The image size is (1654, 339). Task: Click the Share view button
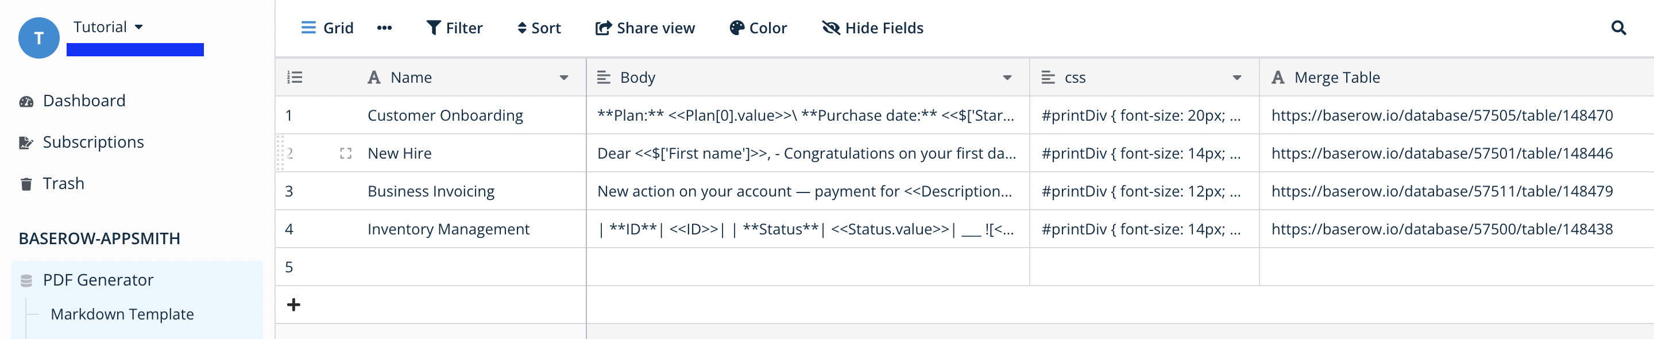point(646,28)
